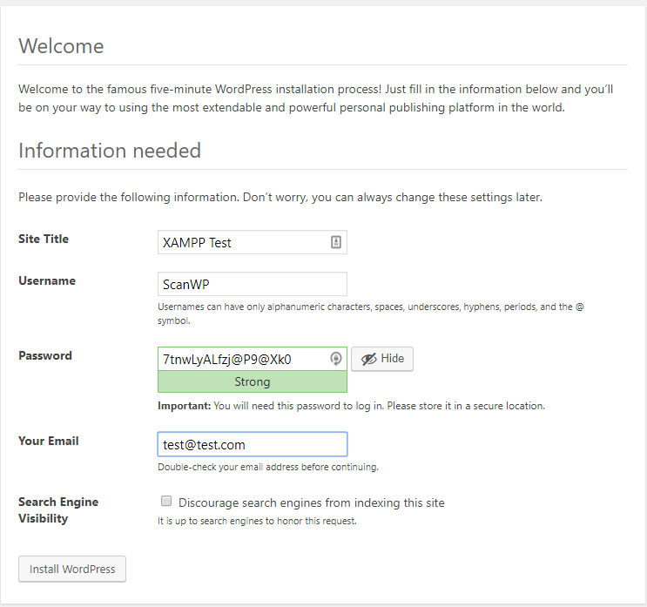Click the Username label
Screen dimensions: 647x607
[x=47, y=280]
